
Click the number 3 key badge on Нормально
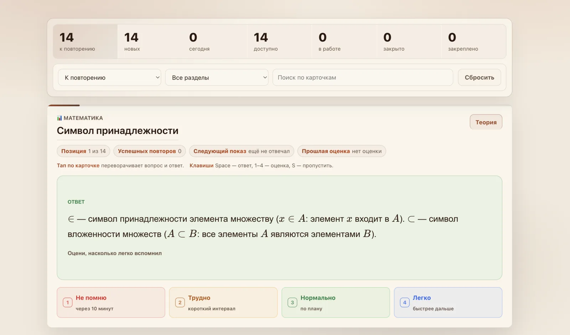(292, 303)
